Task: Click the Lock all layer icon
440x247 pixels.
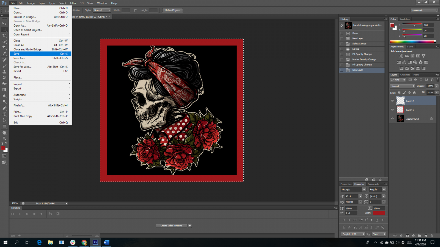Action: coord(414,93)
